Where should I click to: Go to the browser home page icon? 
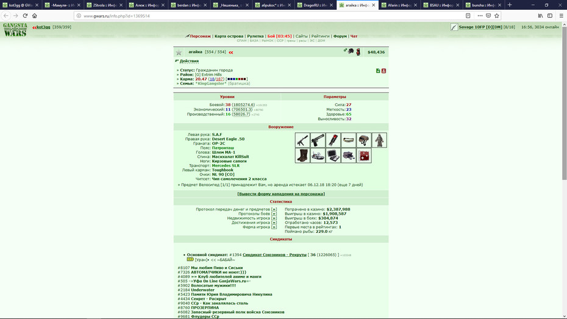click(34, 15)
